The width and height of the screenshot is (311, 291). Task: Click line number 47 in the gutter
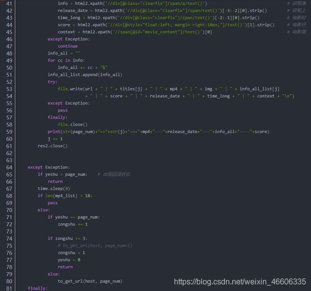click(x=9, y=46)
